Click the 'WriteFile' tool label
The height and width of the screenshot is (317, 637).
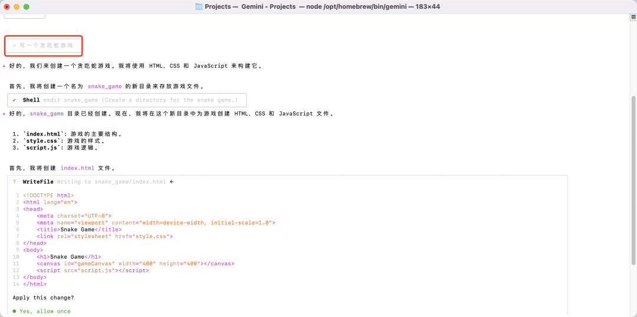(38, 182)
